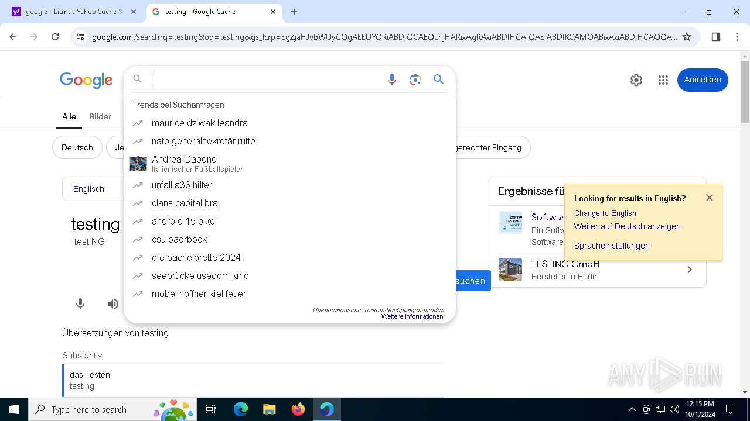
Task: Launch Firefox from taskbar
Action: point(298,409)
